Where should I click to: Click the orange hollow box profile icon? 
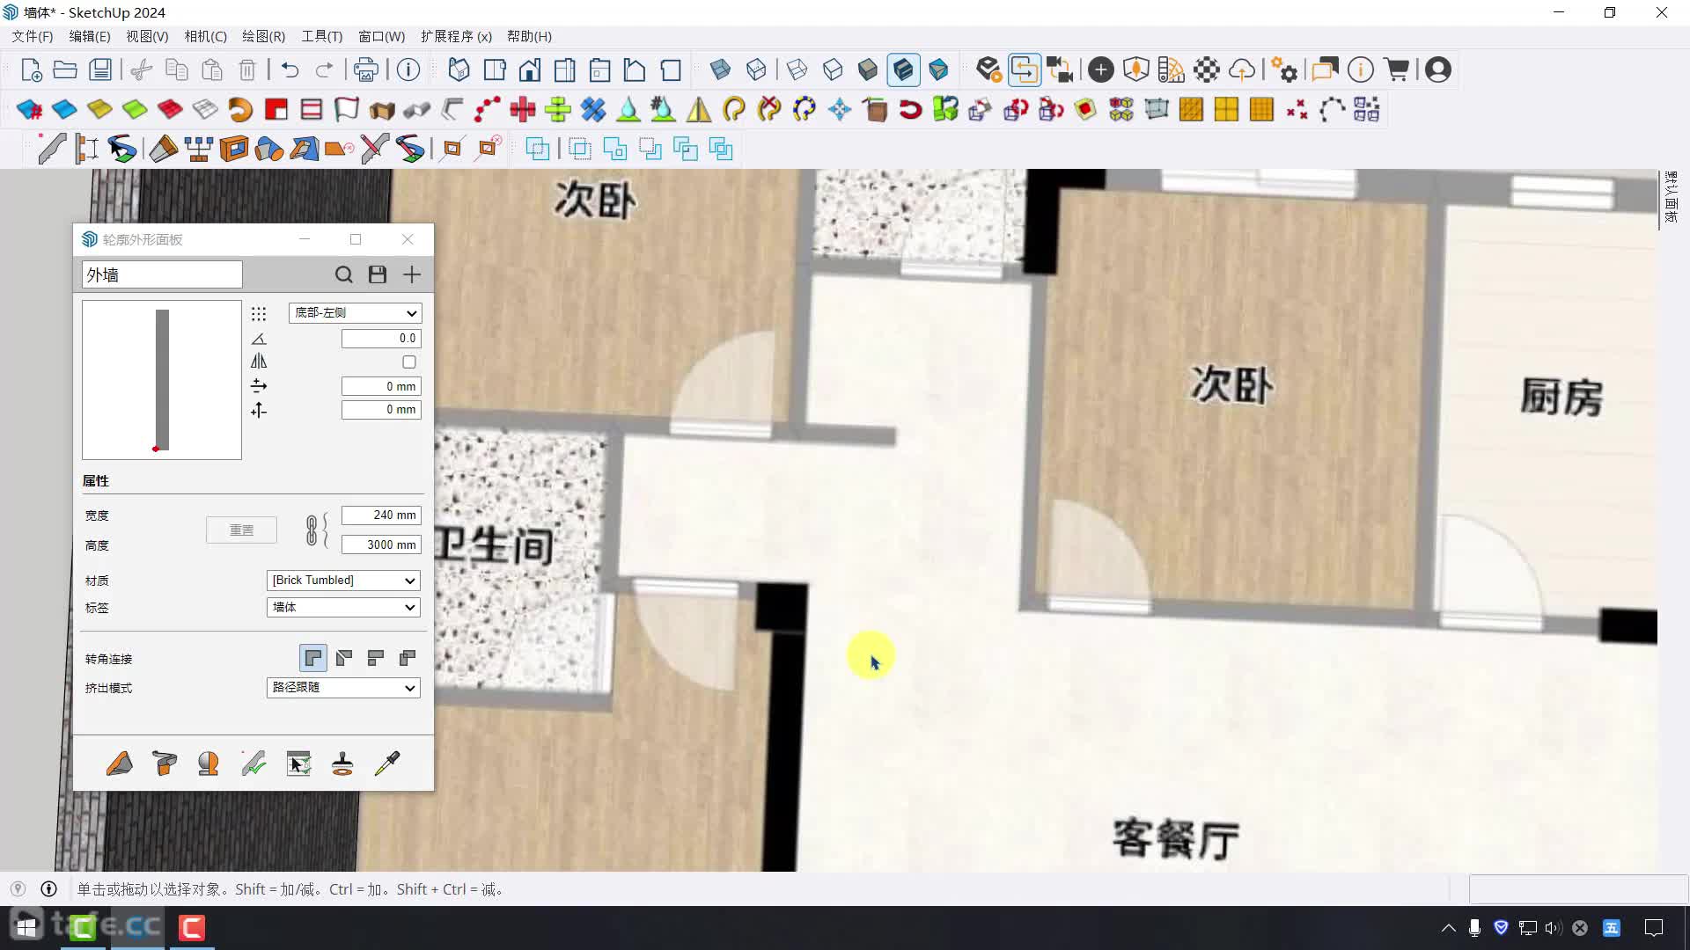233,149
